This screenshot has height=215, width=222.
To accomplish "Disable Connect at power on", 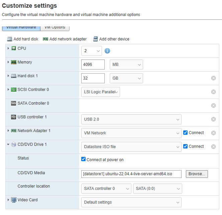I will coord(84,159).
